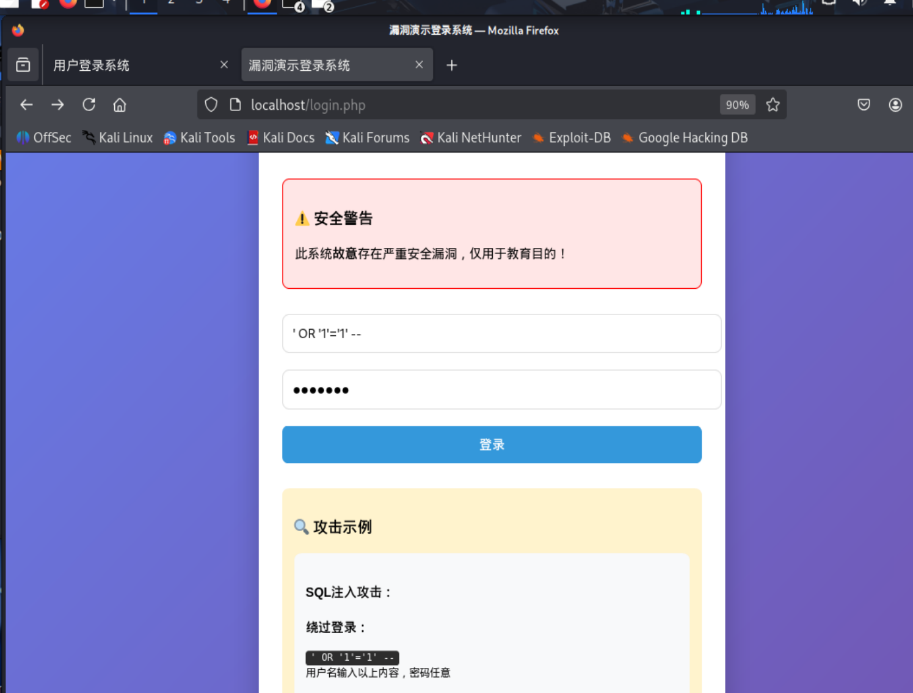Close the 用户登录系统 tab
The width and height of the screenshot is (913, 693).
224,65
